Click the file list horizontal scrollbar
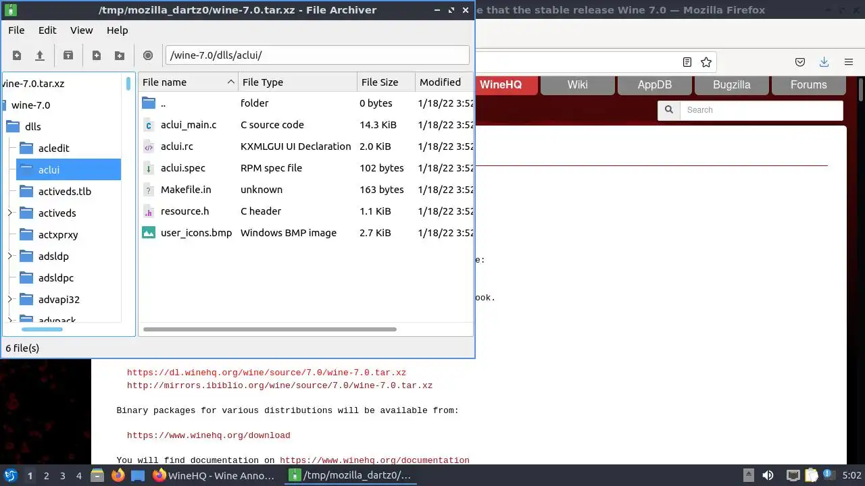This screenshot has width=865, height=486. click(x=270, y=329)
